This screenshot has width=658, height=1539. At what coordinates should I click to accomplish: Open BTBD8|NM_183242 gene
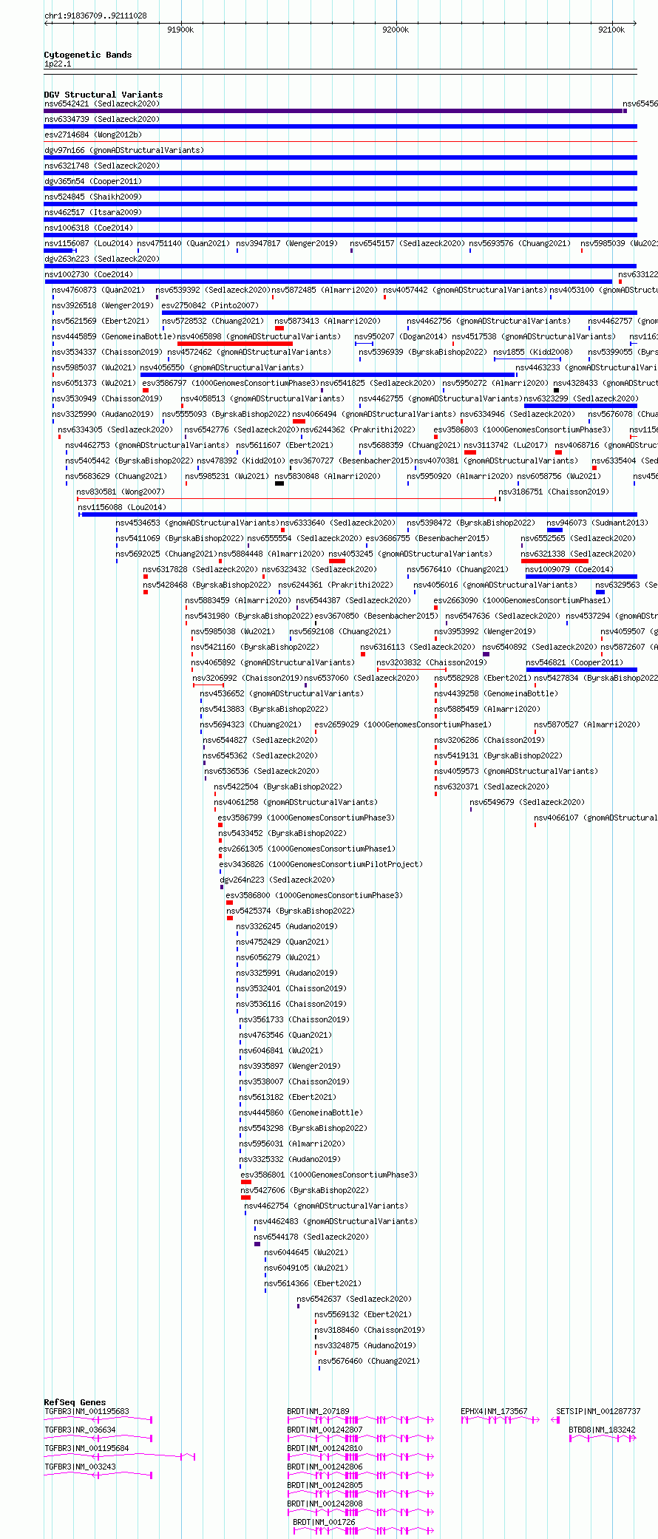pyautogui.click(x=602, y=1438)
